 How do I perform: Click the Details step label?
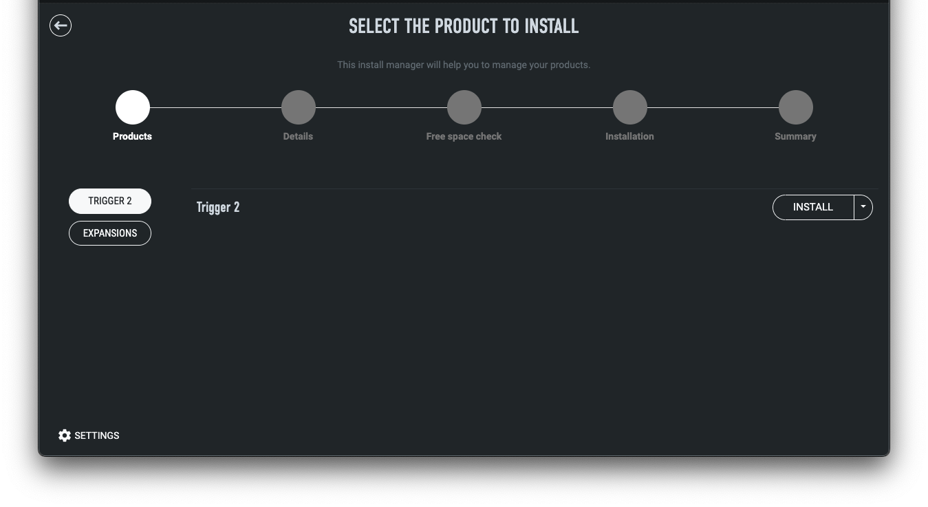click(298, 136)
